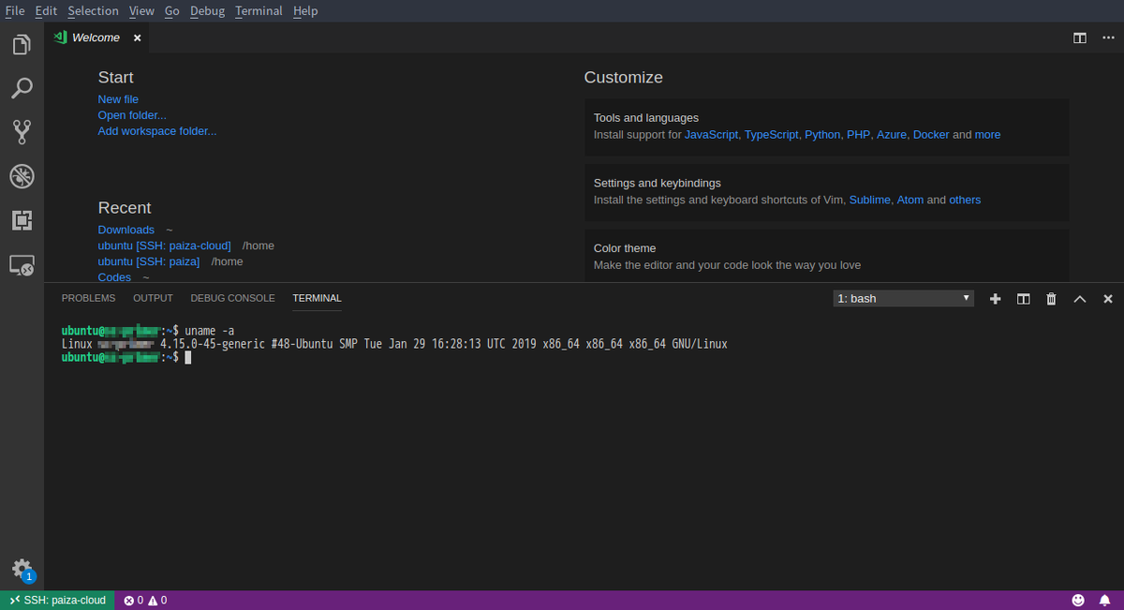Open the Debug view icon

coord(22,175)
